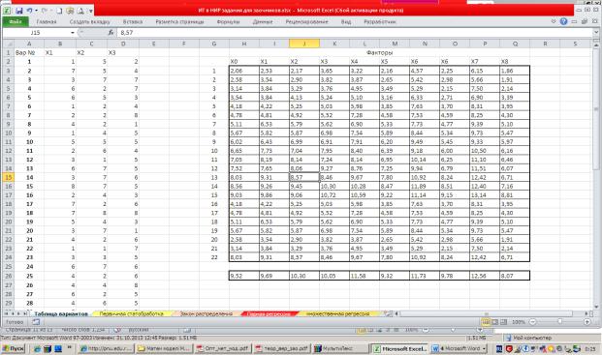Image resolution: width=602 pixels, height=355 pixels.
Task: Open the Excel Help question mark icon
Action: pyautogui.click(x=563, y=21)
